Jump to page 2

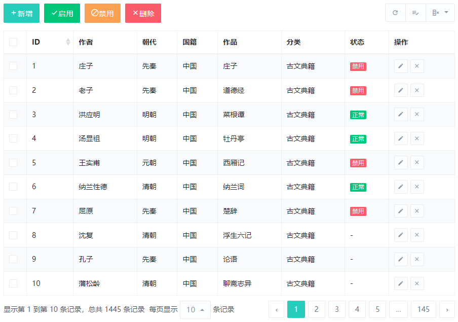tap(316, 309)
